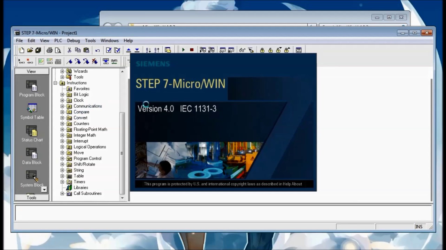This screenshot has width=446, height=250.
Task: Compile the current program block
Action: click(109, 50)
